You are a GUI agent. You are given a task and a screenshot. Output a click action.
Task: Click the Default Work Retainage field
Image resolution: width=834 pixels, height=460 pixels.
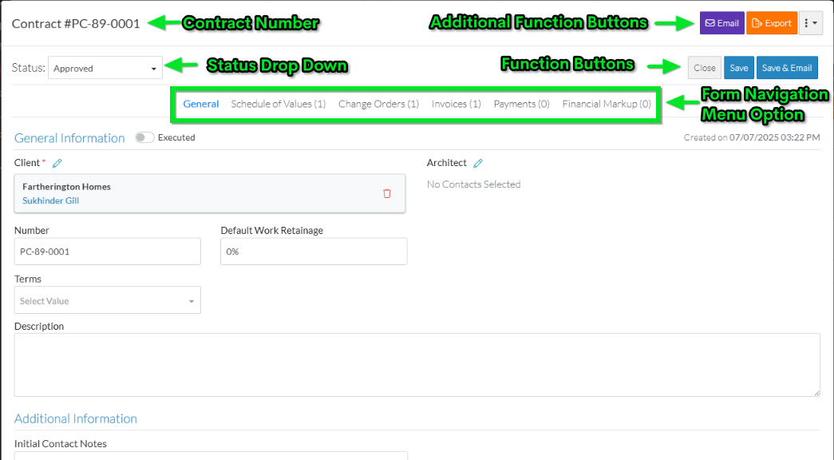pos(314,252)
